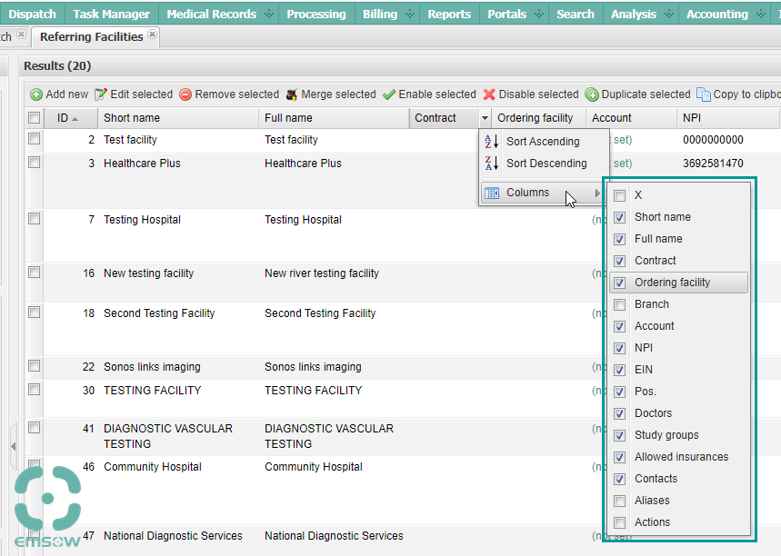The width and height of the screenshot is (781, 556).
Task: Sort by the Short name column header
Action: click(178, 118)
